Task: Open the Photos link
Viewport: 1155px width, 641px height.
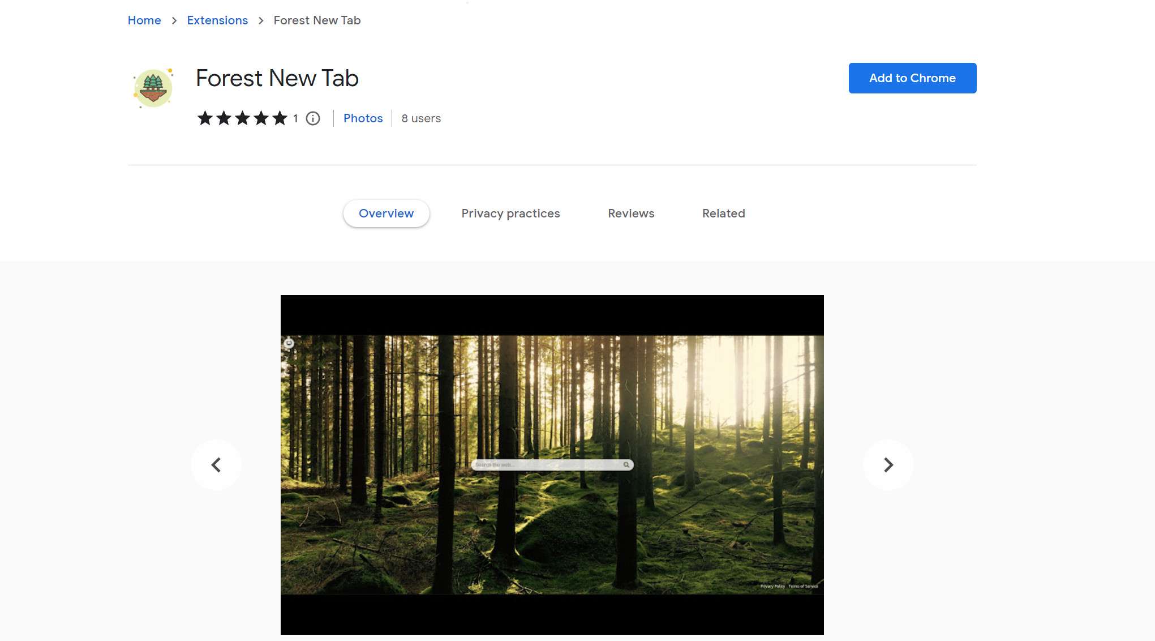Action: coord(363,118)
